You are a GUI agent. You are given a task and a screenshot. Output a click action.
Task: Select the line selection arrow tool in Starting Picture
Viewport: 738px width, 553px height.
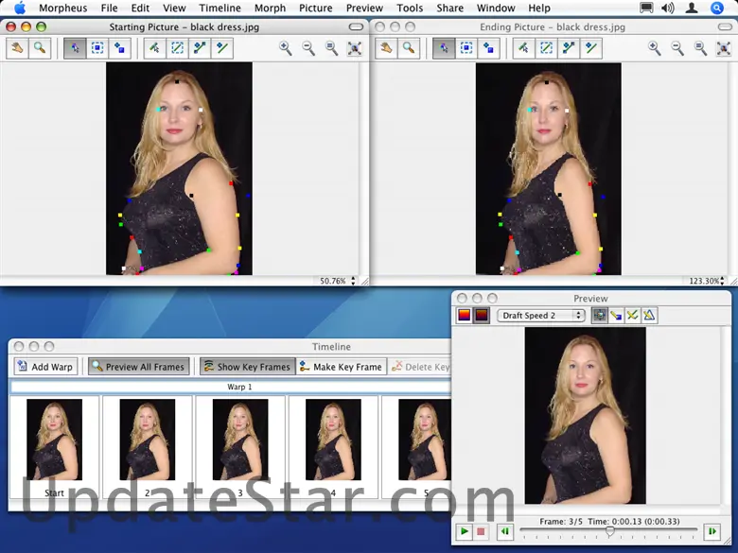pyautogui.click(x=154, y=48)
